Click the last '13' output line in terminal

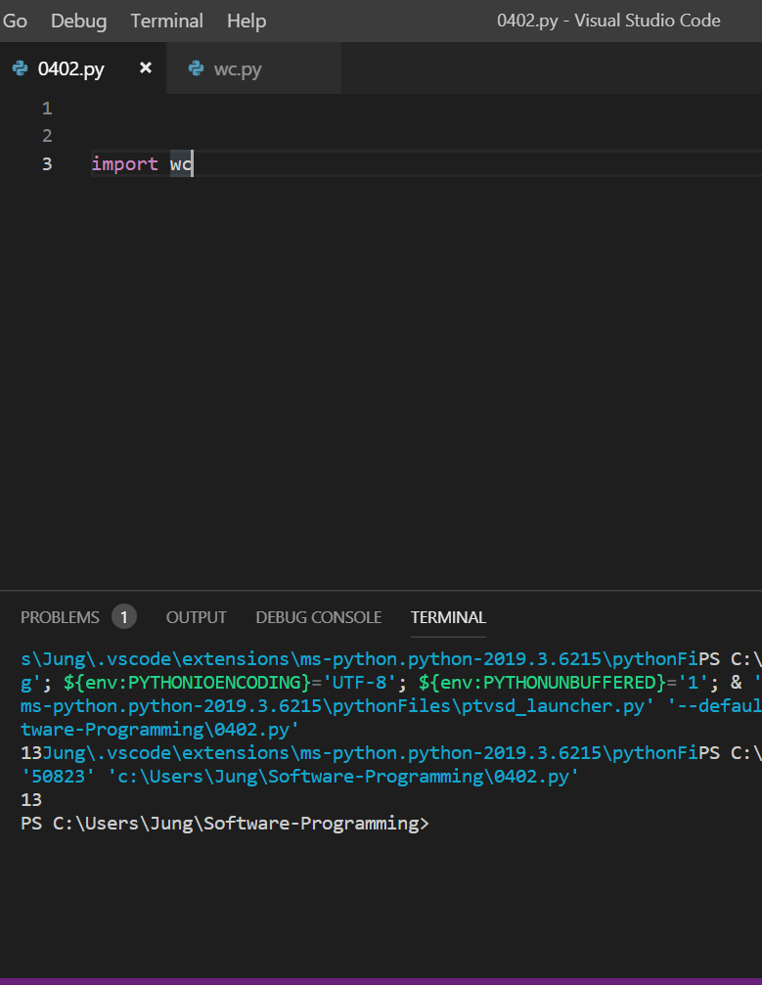[x=31, y=800]
